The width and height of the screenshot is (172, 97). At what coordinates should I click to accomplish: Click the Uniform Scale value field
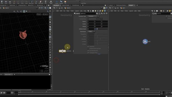[x=91, y=29]
